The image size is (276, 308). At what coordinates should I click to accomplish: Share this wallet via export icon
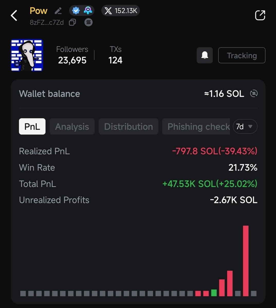pos(260,15)
